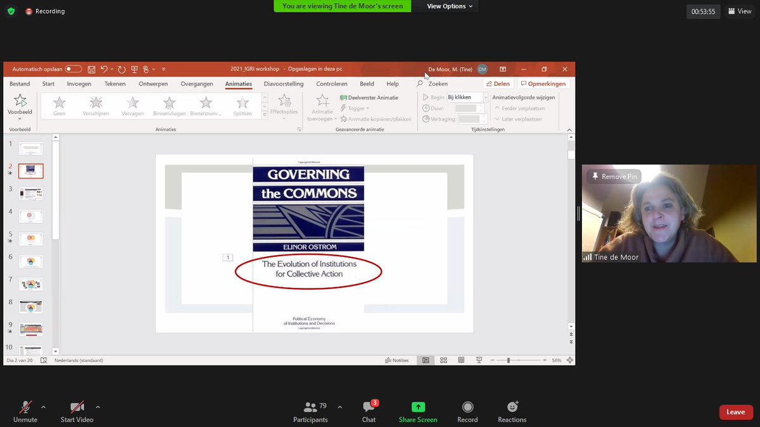Click the Redo icon in quick access toolbar
The image size is (760, 427).
[x=122, y=69]
